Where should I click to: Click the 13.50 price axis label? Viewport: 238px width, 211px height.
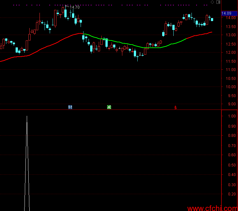tap(231, 26)
